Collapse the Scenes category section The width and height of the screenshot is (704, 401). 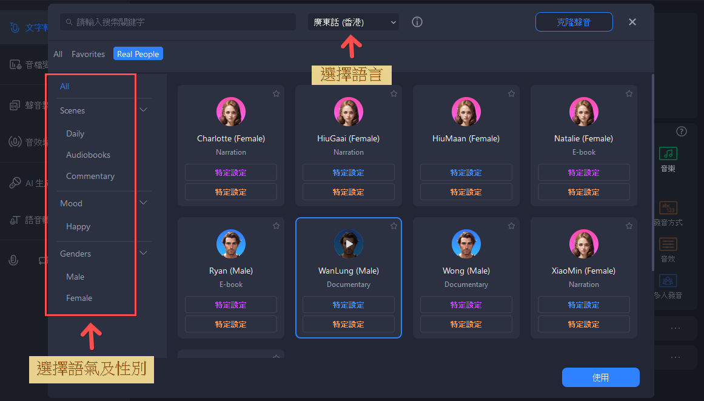pyautogui.click(x=144, y=110)
